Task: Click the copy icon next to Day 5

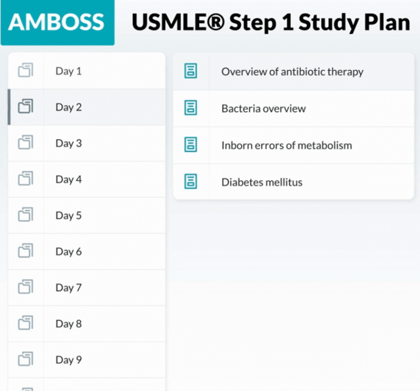Action: point(26,215)
